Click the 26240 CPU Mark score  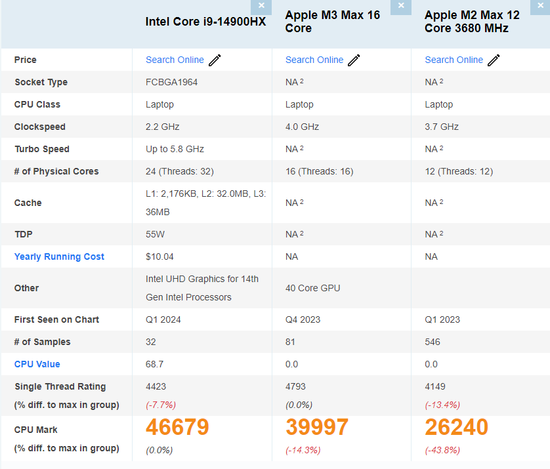456,428
